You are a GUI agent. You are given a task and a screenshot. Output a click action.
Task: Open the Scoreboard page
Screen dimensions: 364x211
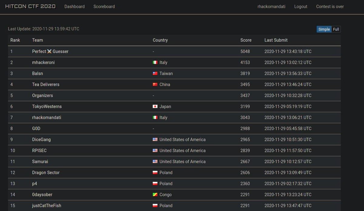pyautogui.click(x=104, y=6)
